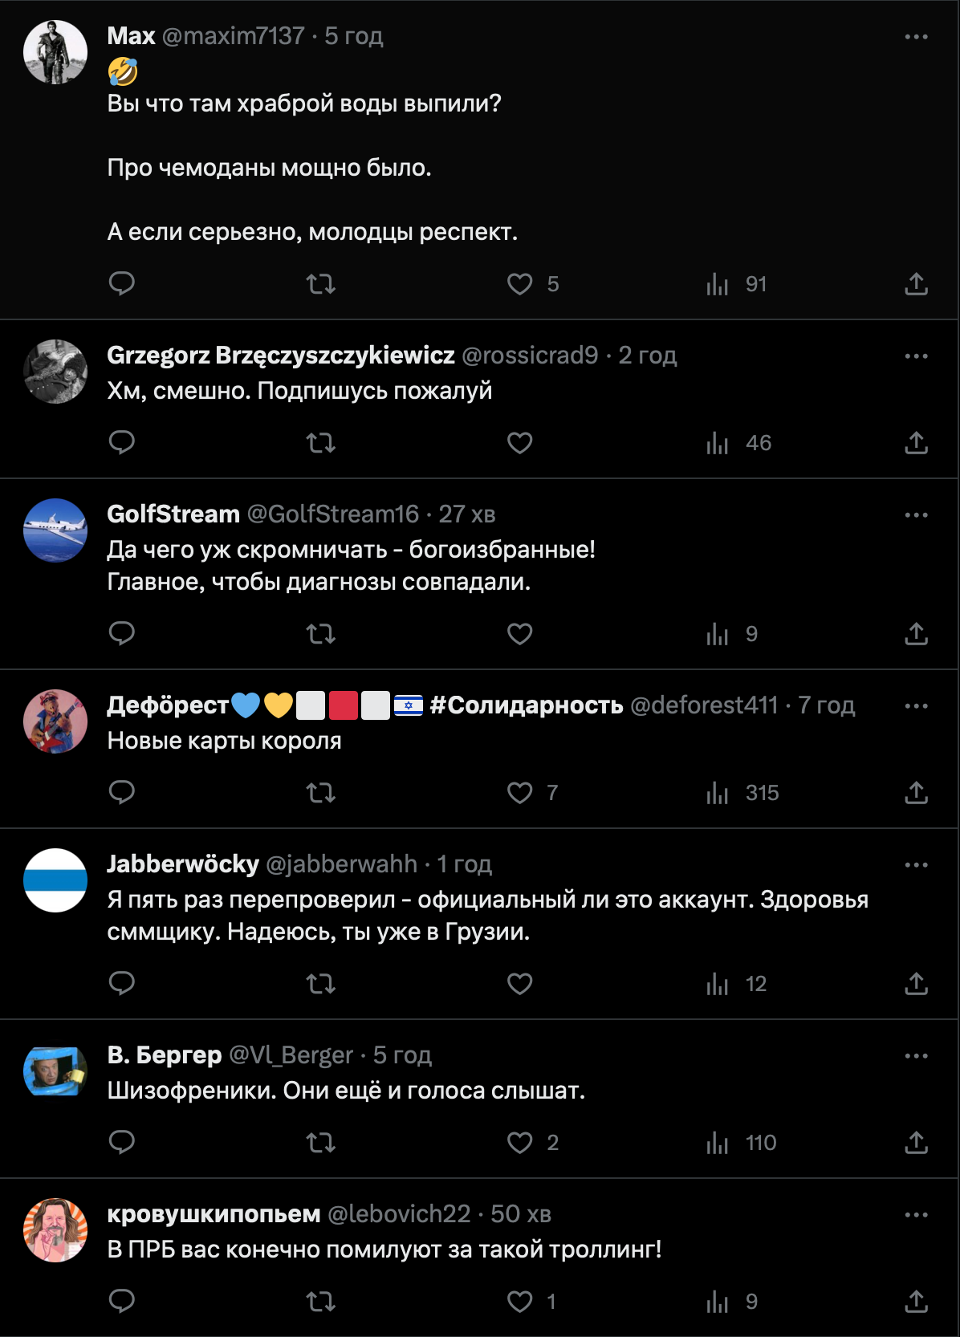Open more options on В. Бергер's tweet
The image size is (960, 1337).
916,1056
